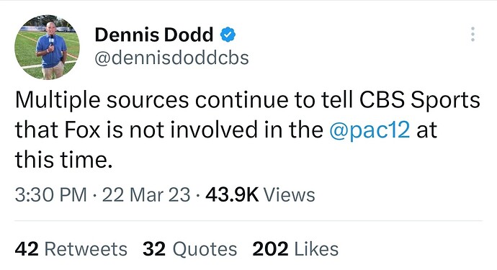Show the 42 Retweets list
The image size is (497, 270).
pos(71,249)
